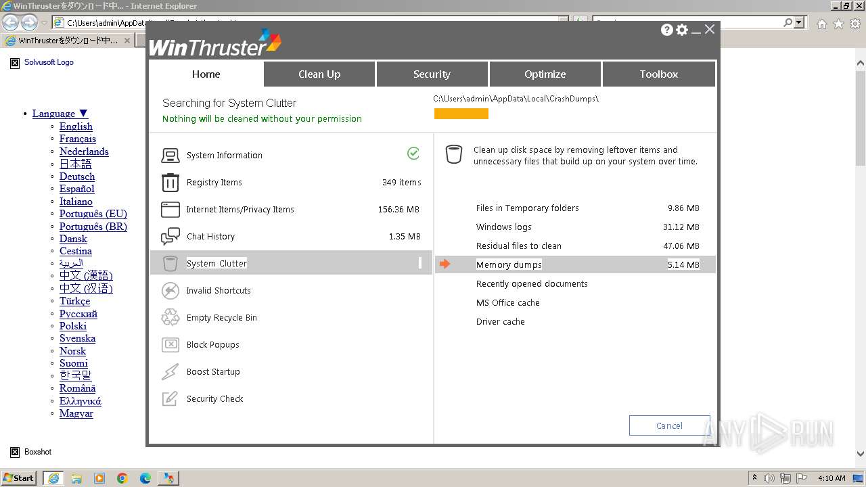Close the WinThruster browser tab
This screenshot has height=487, width=866.
tap(127, 41)
